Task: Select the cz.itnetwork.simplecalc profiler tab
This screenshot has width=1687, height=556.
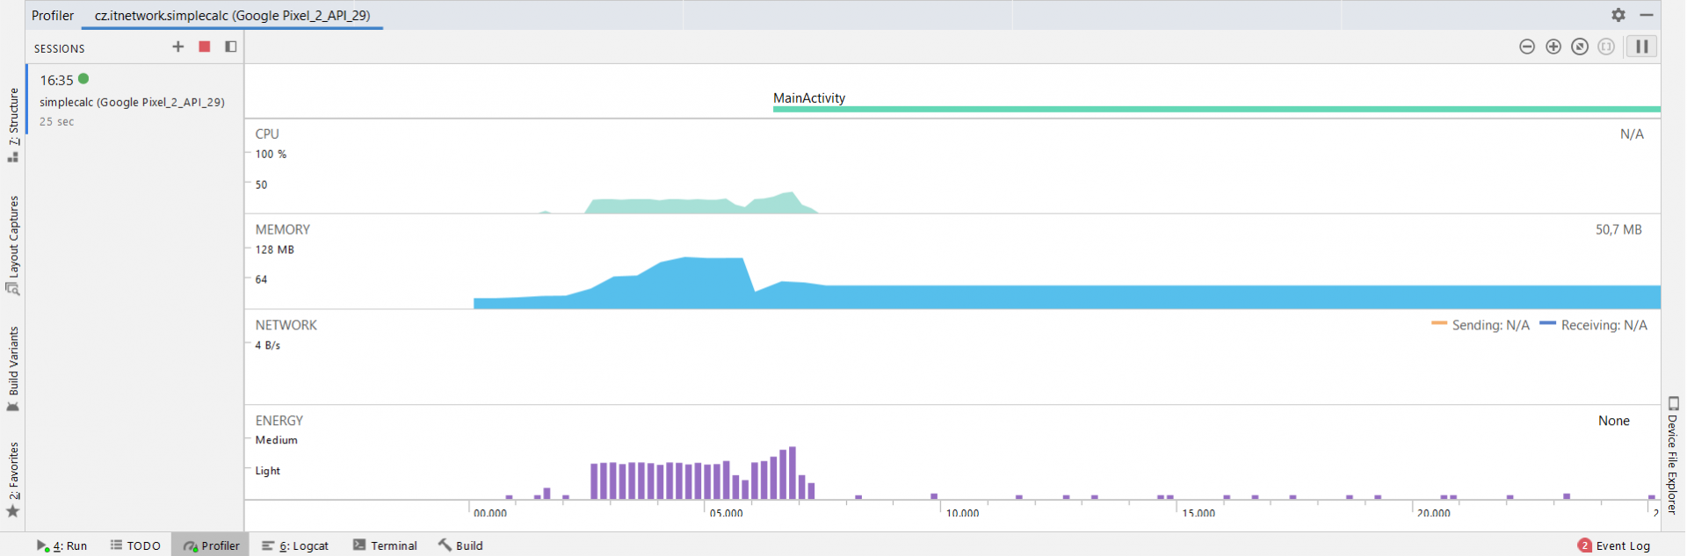Action: pos(232,16)
